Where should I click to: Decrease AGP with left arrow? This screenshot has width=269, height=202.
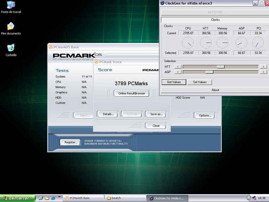(178, 72)
